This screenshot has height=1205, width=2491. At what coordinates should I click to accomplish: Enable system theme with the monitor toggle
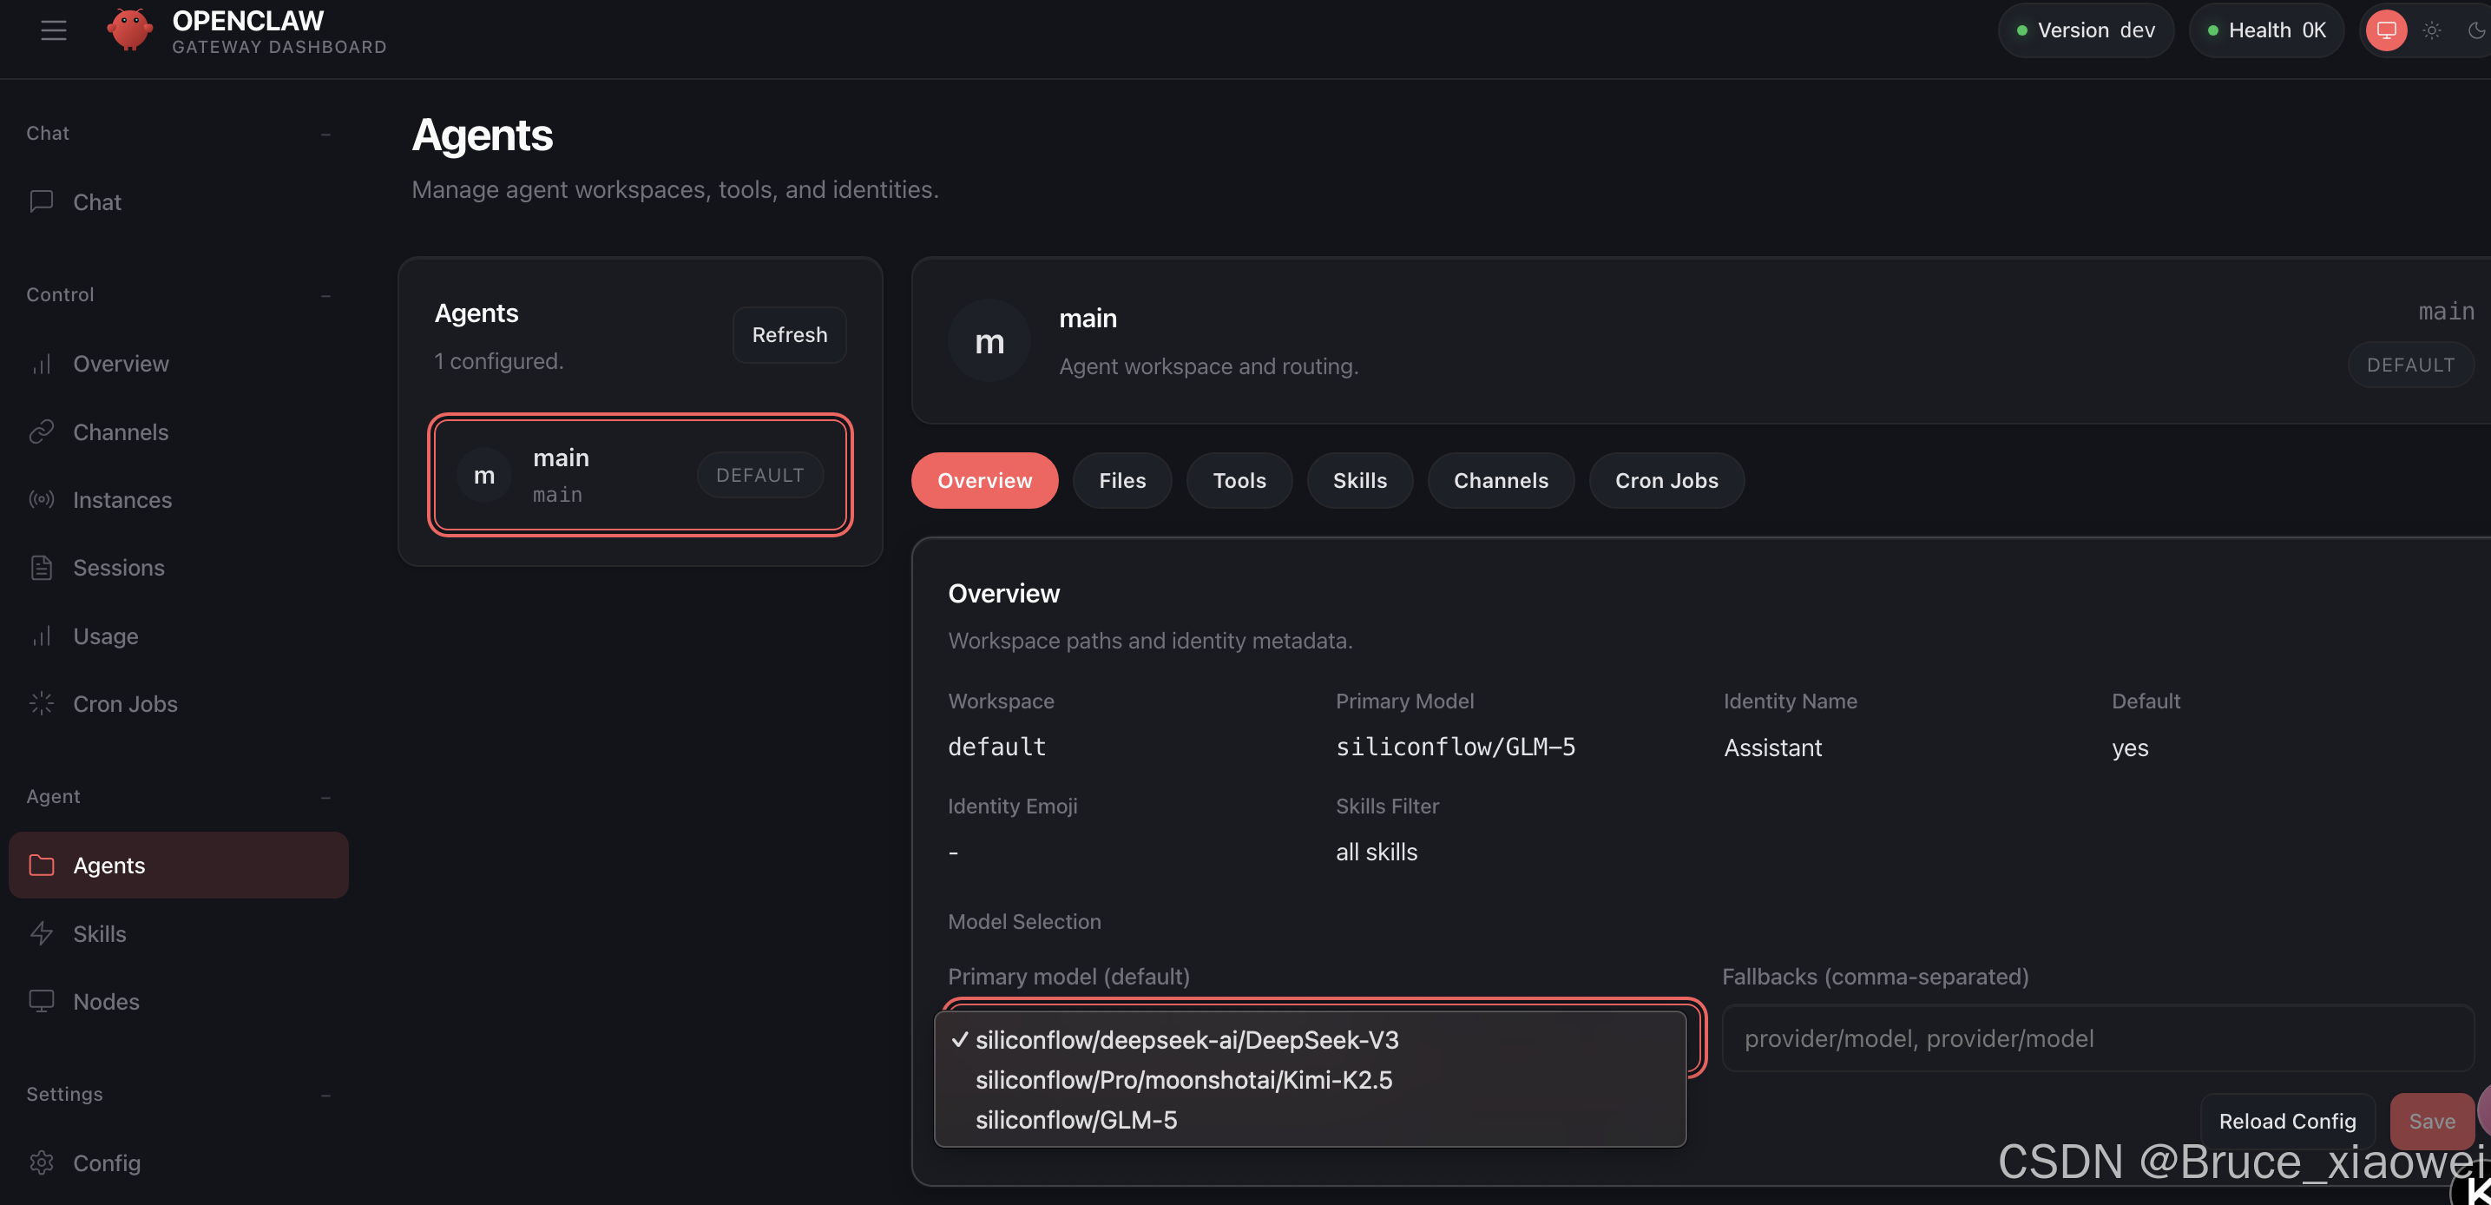(2386, 29)
